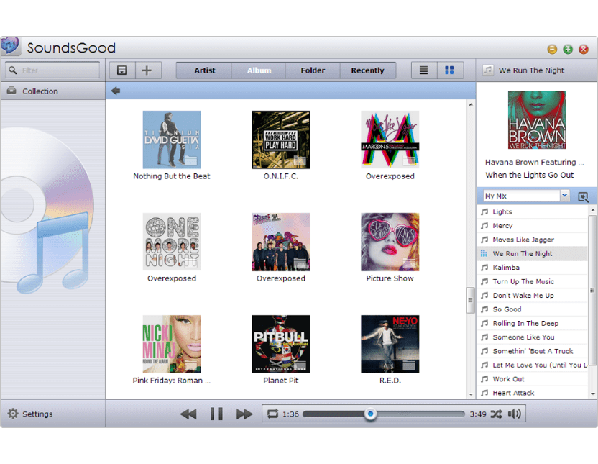Play Rolling In The Deep from playlist

[x=525, y=323]
